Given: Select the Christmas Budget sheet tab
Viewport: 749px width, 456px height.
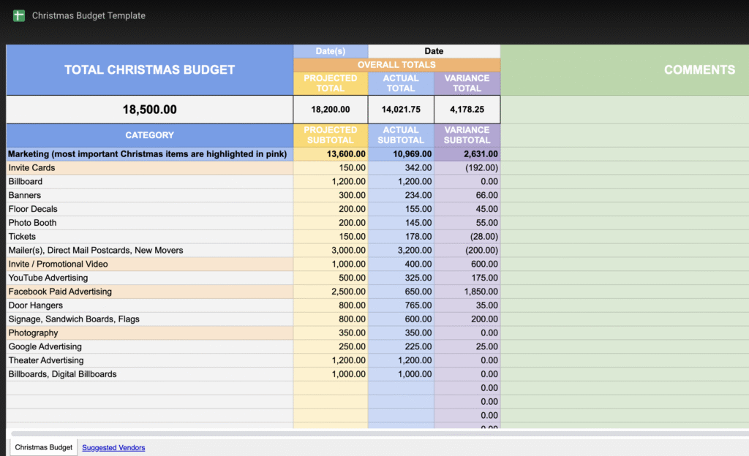Looking at the screenshot, I should tap(44, 447).
